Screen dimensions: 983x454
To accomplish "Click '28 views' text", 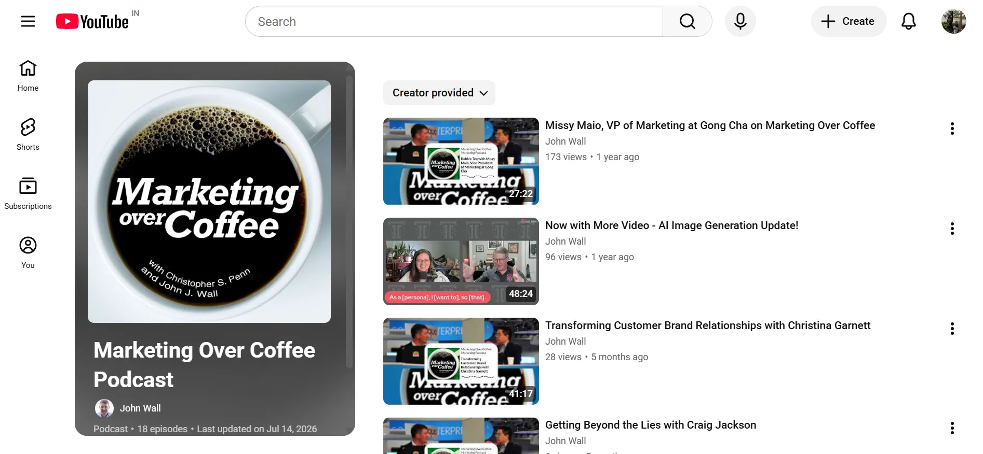I will coord(563,357).
